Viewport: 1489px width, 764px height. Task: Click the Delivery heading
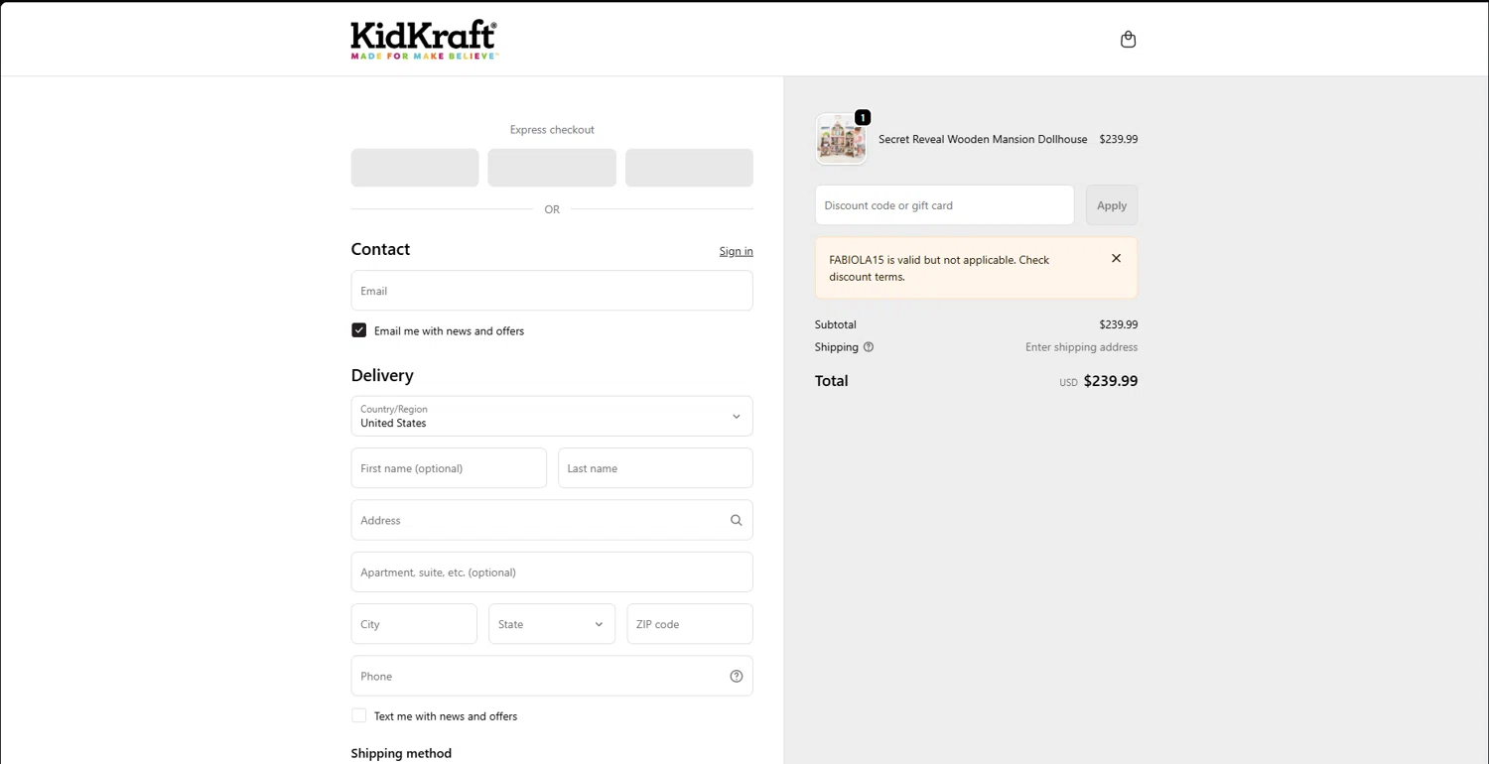382,375
